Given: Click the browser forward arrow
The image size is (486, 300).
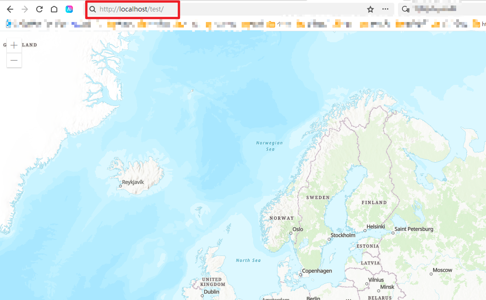Looking at the screenshot, I should (25, 9).
